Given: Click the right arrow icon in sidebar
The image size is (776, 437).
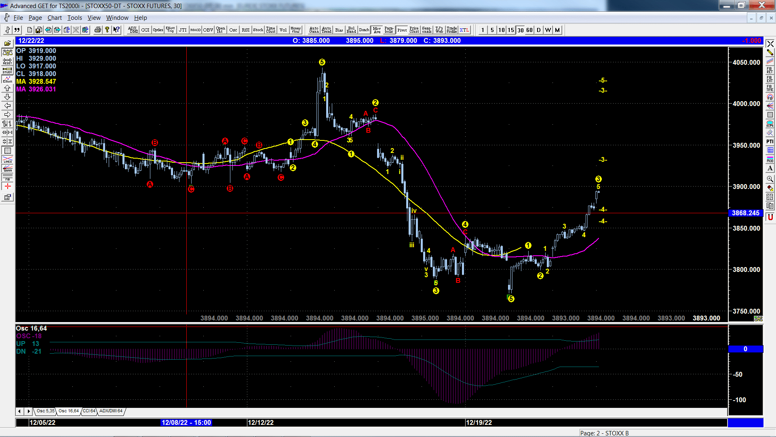Looking at the screenshot, I should click(8, 115).
